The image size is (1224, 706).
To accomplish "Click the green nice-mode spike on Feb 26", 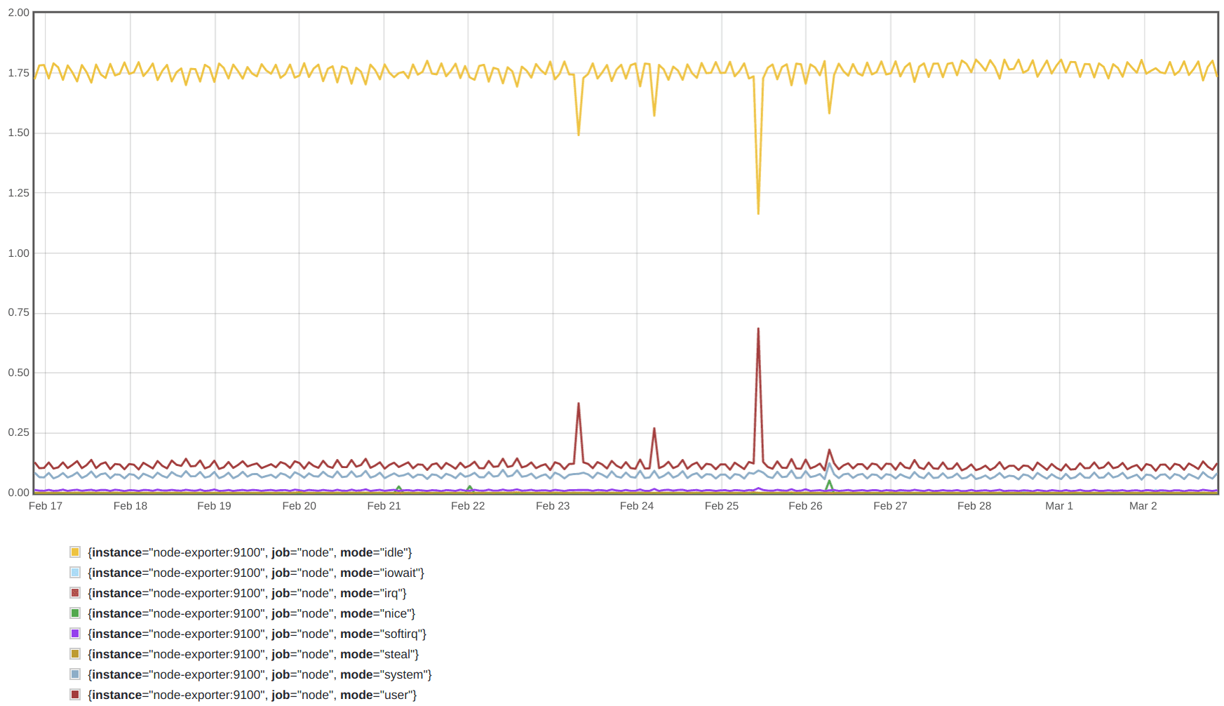I will point(829,482).
